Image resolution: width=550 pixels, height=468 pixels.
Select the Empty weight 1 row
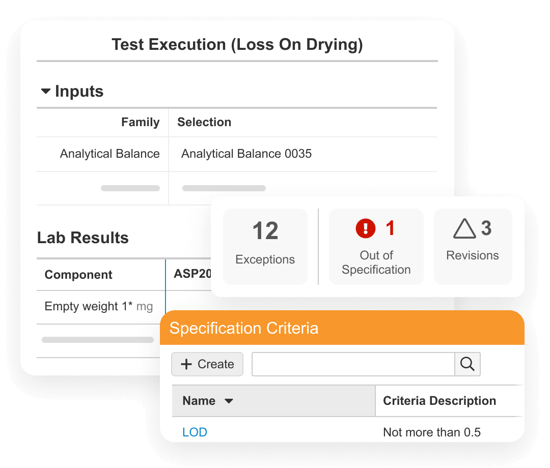pos(98,306)
